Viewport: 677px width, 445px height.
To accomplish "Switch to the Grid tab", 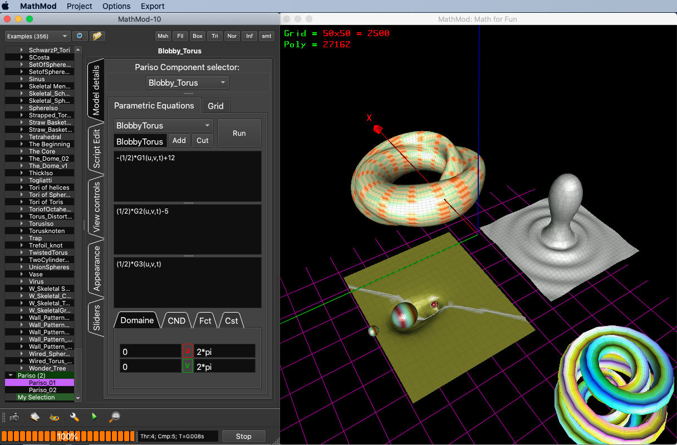I will (x=215, y=106).
